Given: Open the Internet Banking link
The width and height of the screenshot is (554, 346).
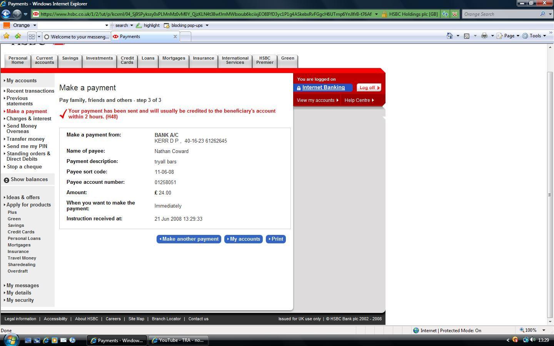Looking at the screenshot, I should click(x=324, y=88).
